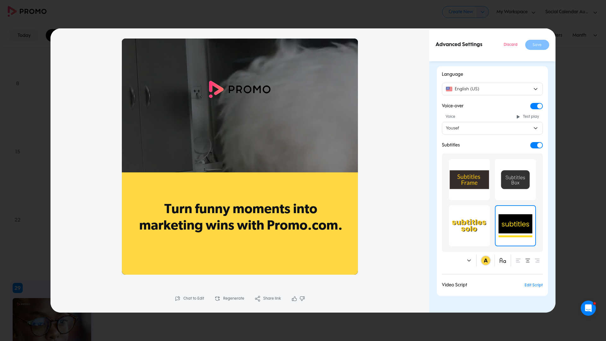Image resolution: width=606 pixels, height=341 pixels.
Task: Click the Share link icon
Action: 258,298
